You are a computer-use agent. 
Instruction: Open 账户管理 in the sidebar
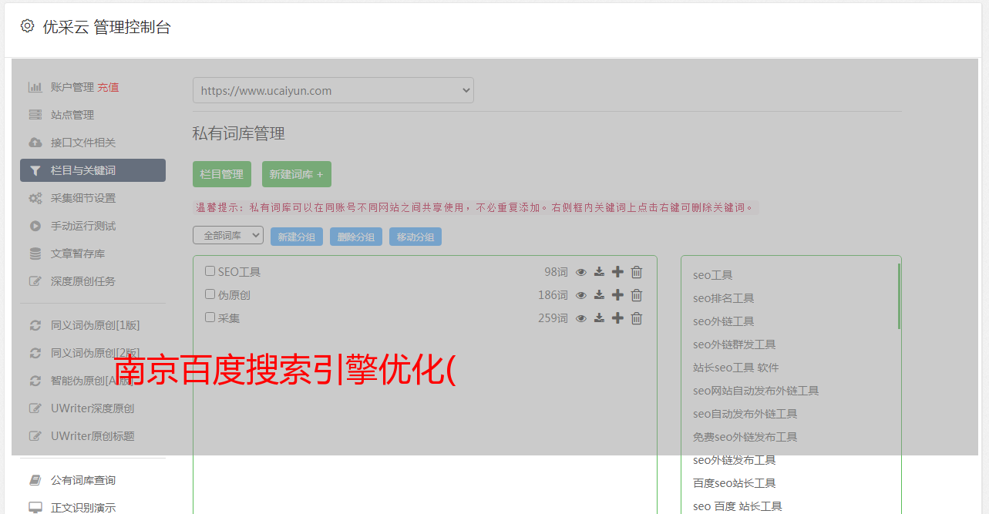(72, 87)
